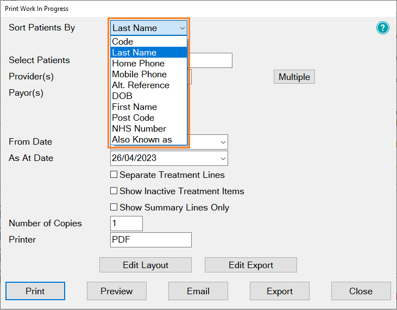Click the Preview button
397x310 pixels.
click(117, 291)
